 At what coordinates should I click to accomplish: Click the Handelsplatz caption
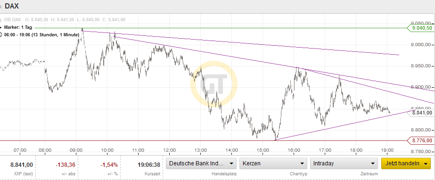click(224, 174)
